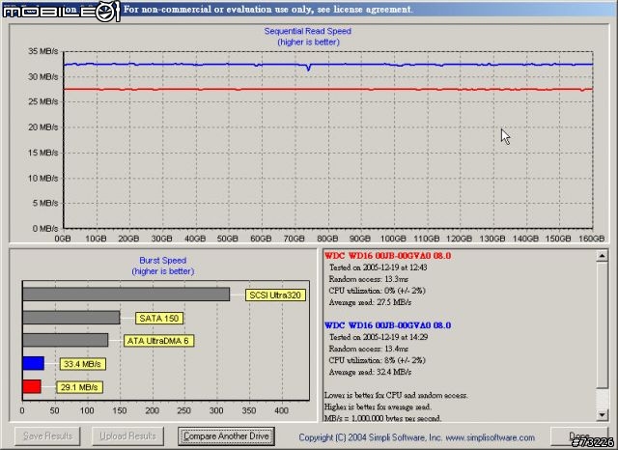Image resolution: width=618 pixels, height=450 pixels.
Task: Click the blue sequential read line dip near 75GB
Action: tap(308, 68)
